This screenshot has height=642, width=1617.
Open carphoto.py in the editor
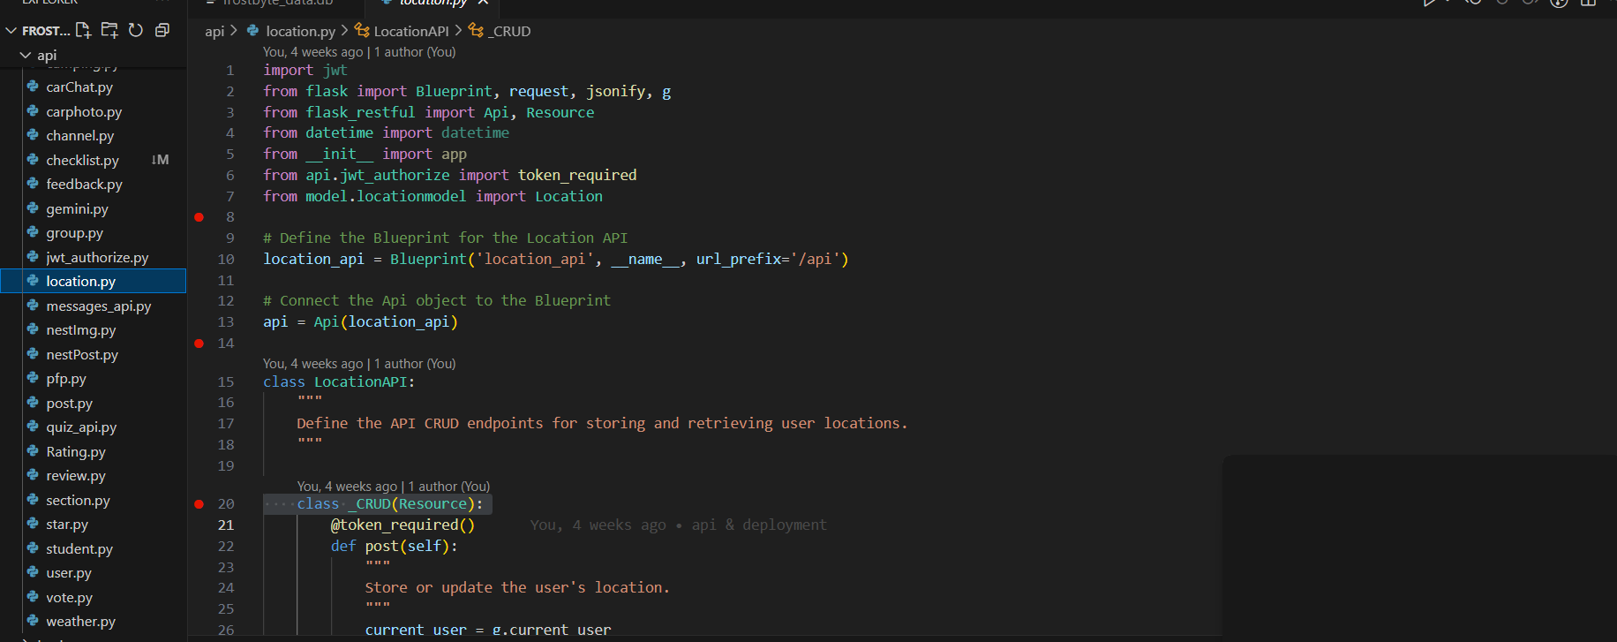pos(84,112)
